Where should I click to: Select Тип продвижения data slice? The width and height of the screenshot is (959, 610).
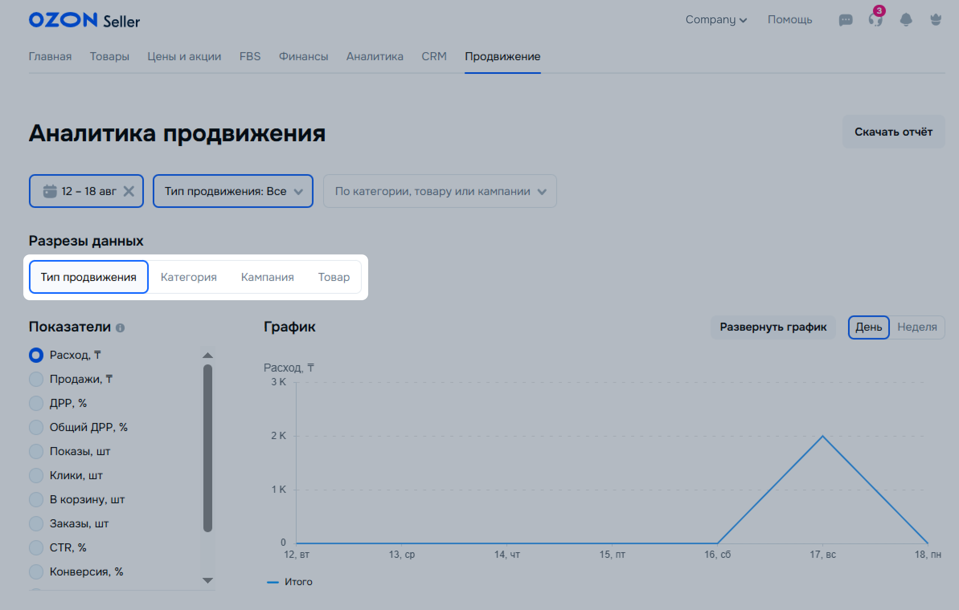pos(88,277)
